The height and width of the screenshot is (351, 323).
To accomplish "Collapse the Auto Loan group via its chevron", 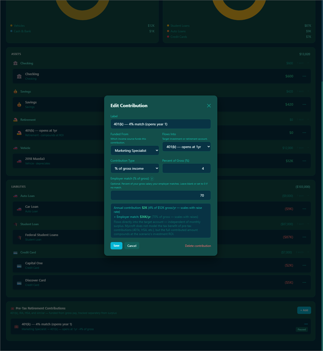I will click(308, 196).
